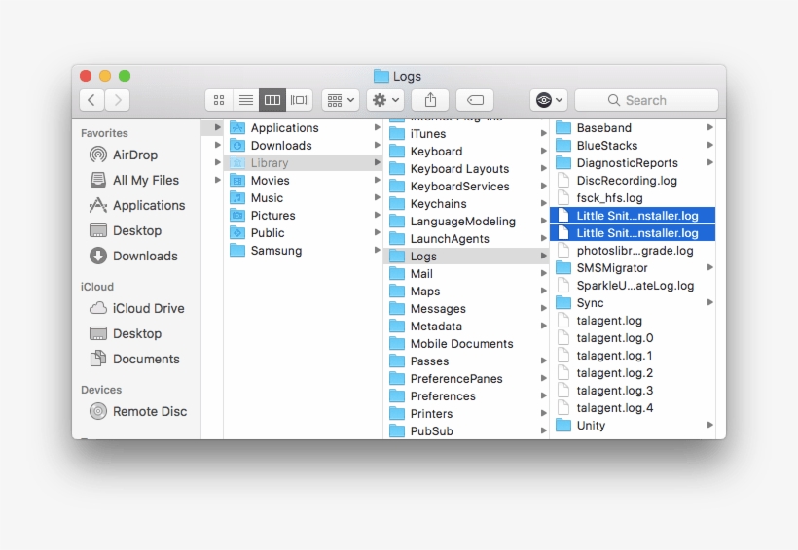Select the photoslibr...grade.log file
The width and height of the screenshot is (798, 550).
pyautogui.click(x=633, y=251)
